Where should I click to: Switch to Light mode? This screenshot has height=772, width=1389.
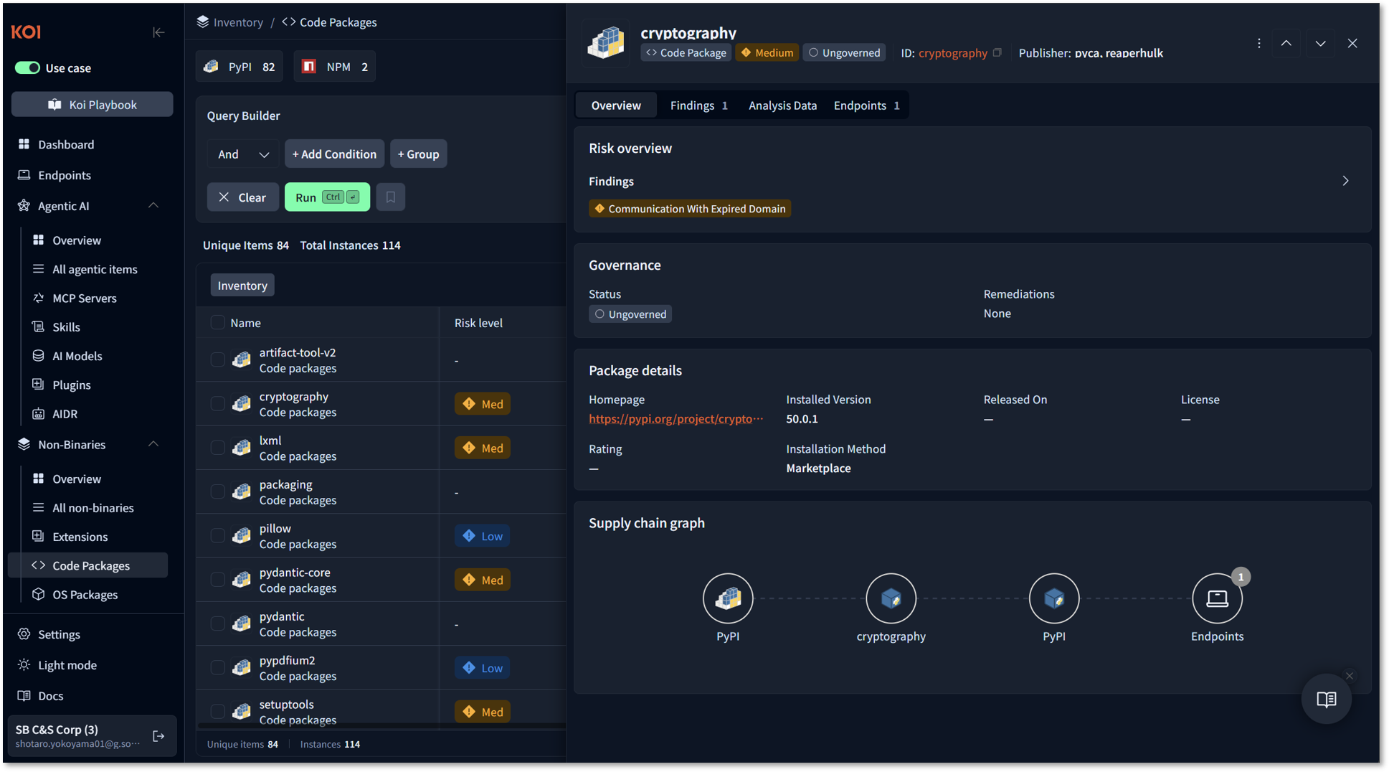[67, 665]
